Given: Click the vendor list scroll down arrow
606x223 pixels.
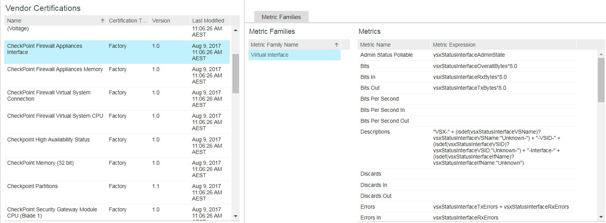Looking at the screenshot, I should coord(235,216).
